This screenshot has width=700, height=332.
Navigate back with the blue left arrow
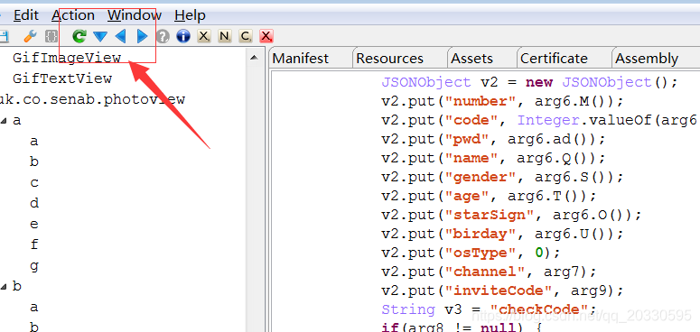[120, 36]
